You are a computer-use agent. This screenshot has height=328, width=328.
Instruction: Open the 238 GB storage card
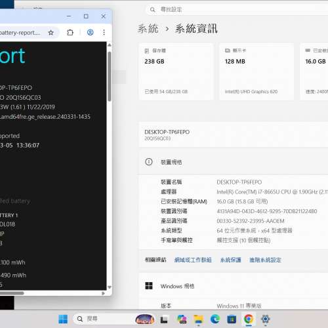click(176, 72)
